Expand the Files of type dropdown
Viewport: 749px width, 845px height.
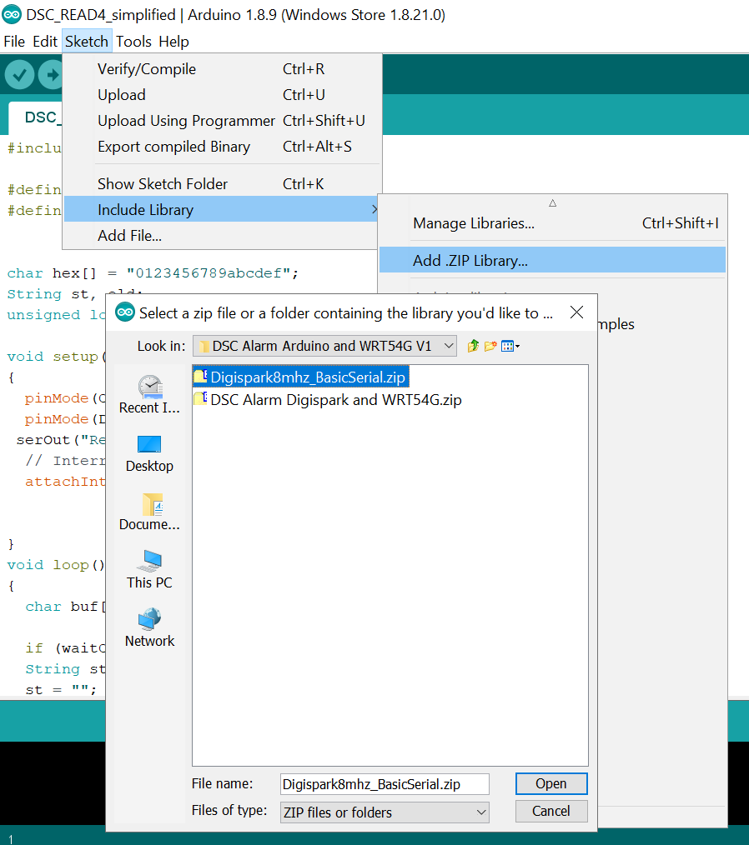click(385, 812)
